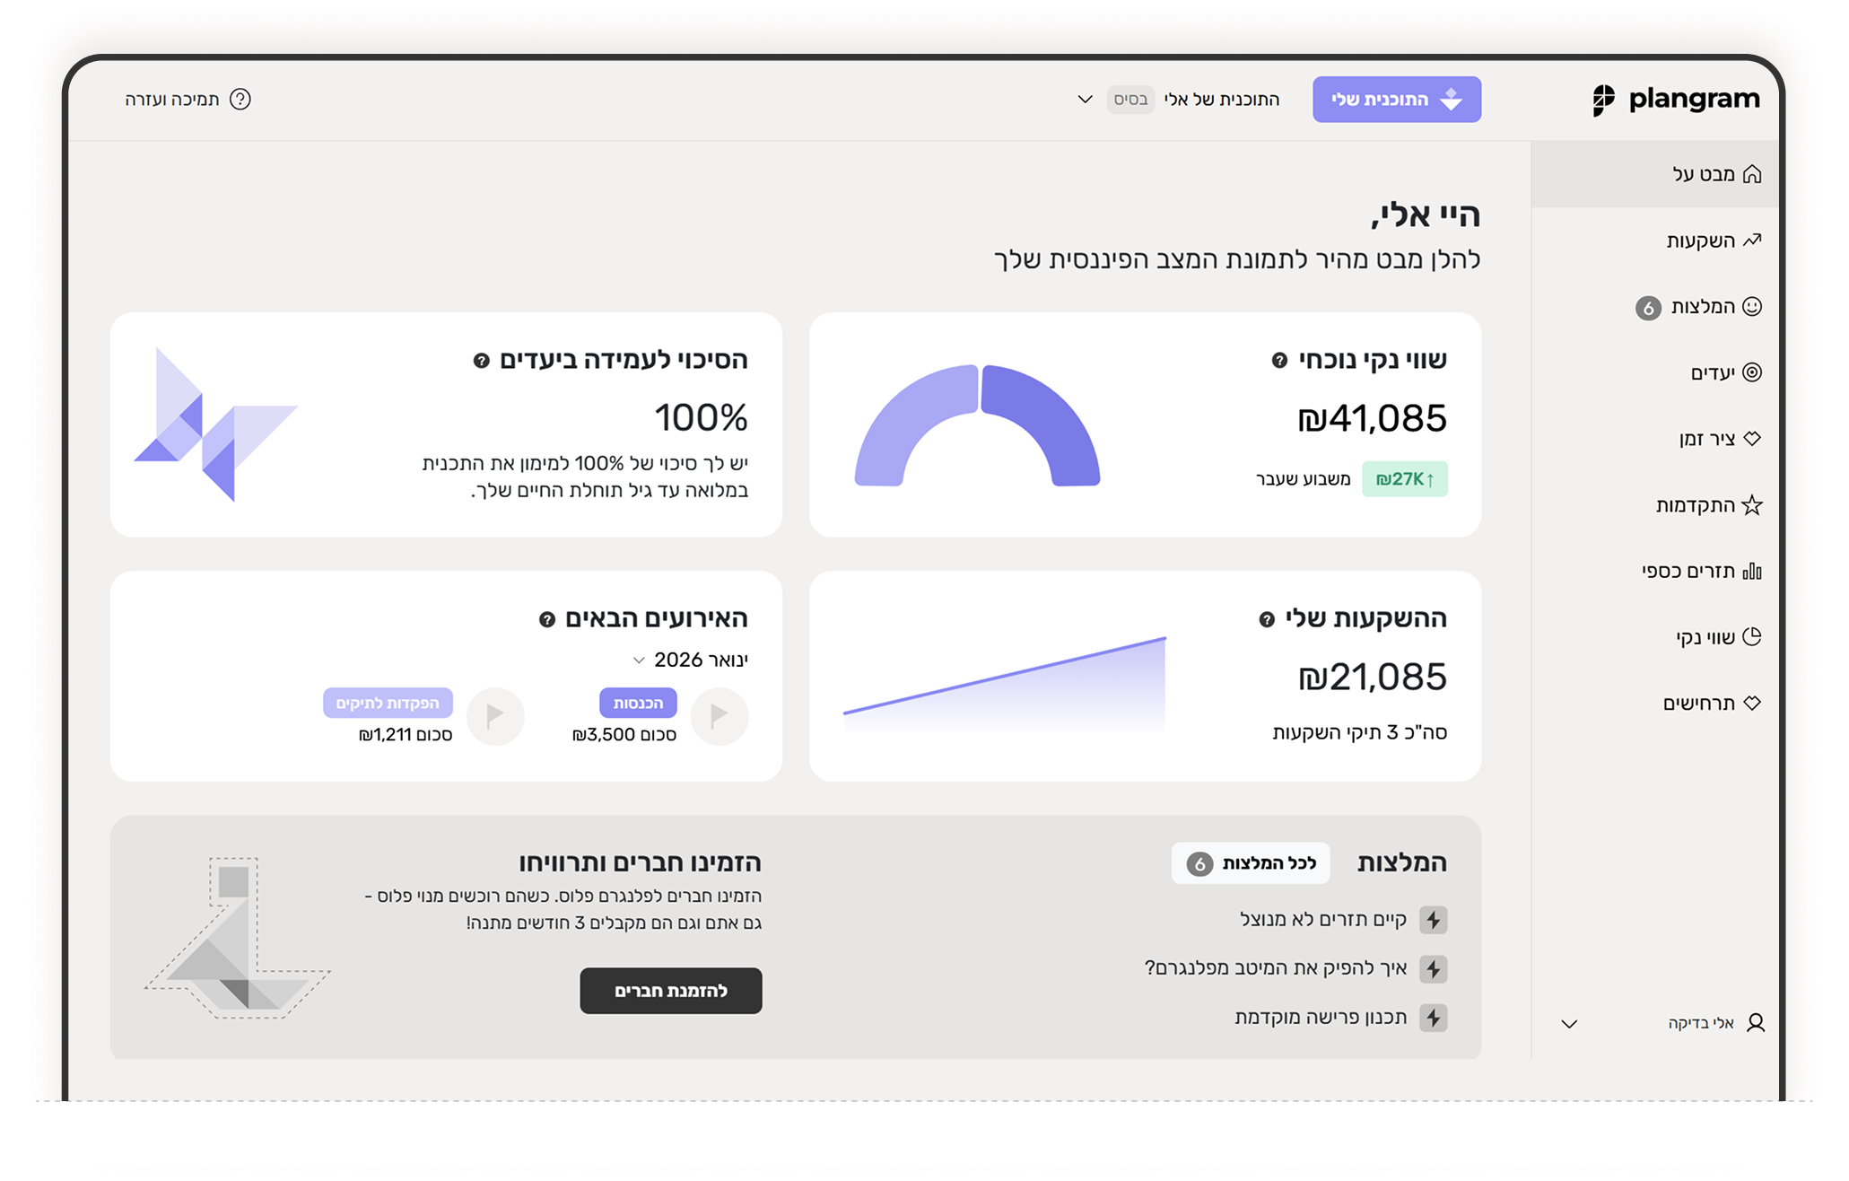Click the plangram logo
The image size is (1849, 1181).
pos(1674,99)
